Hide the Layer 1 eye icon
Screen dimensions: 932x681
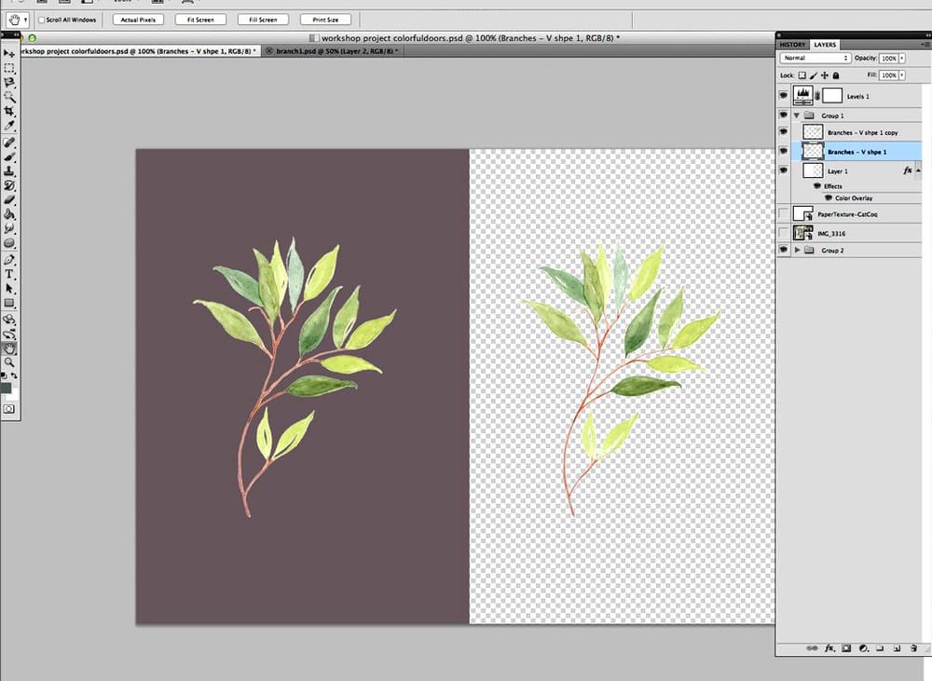784,170
